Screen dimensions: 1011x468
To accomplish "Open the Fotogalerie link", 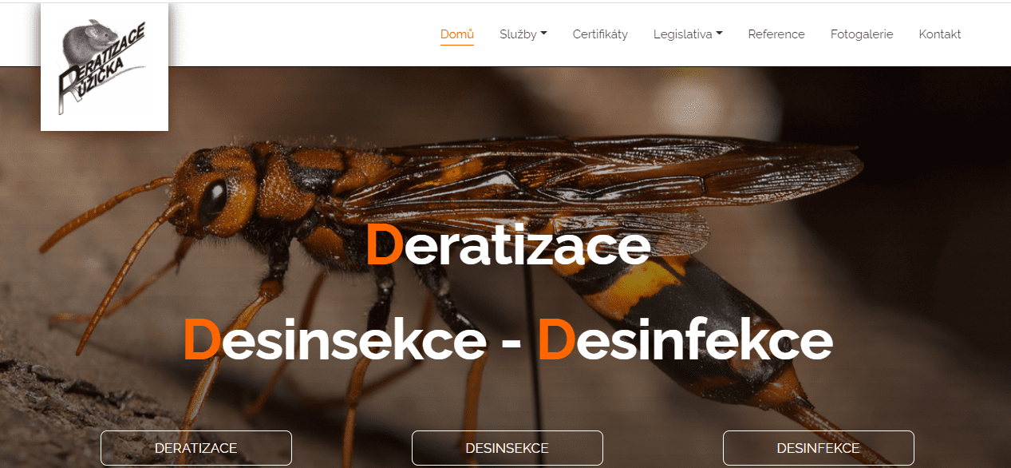I will point(862,34).
